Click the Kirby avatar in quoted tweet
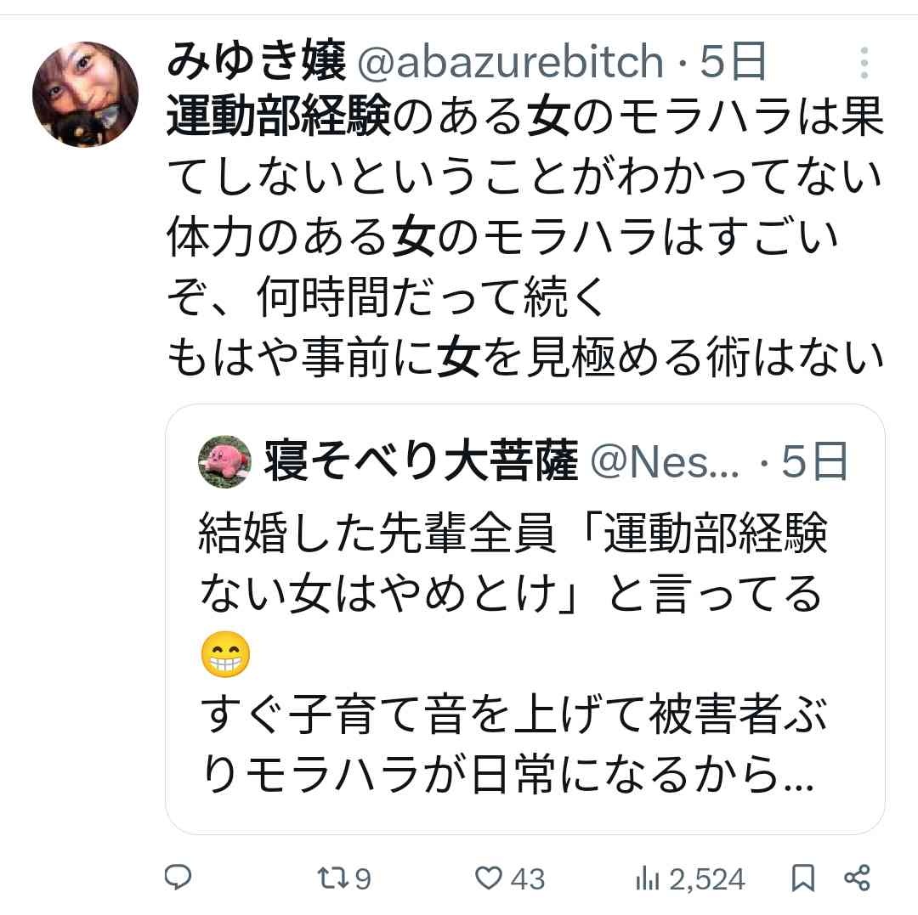The image size is (918, 915). pos(224,462)
